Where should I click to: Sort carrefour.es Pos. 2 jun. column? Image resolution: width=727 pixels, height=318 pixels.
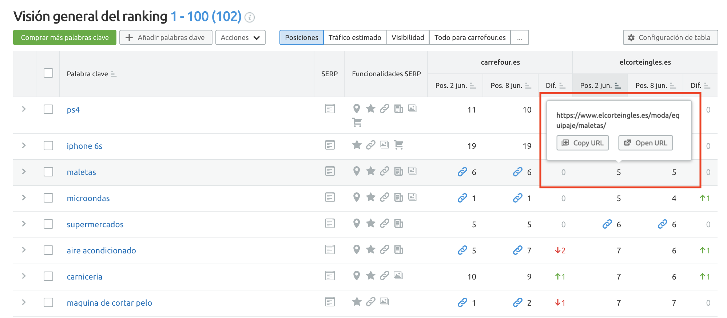(473, 86)
